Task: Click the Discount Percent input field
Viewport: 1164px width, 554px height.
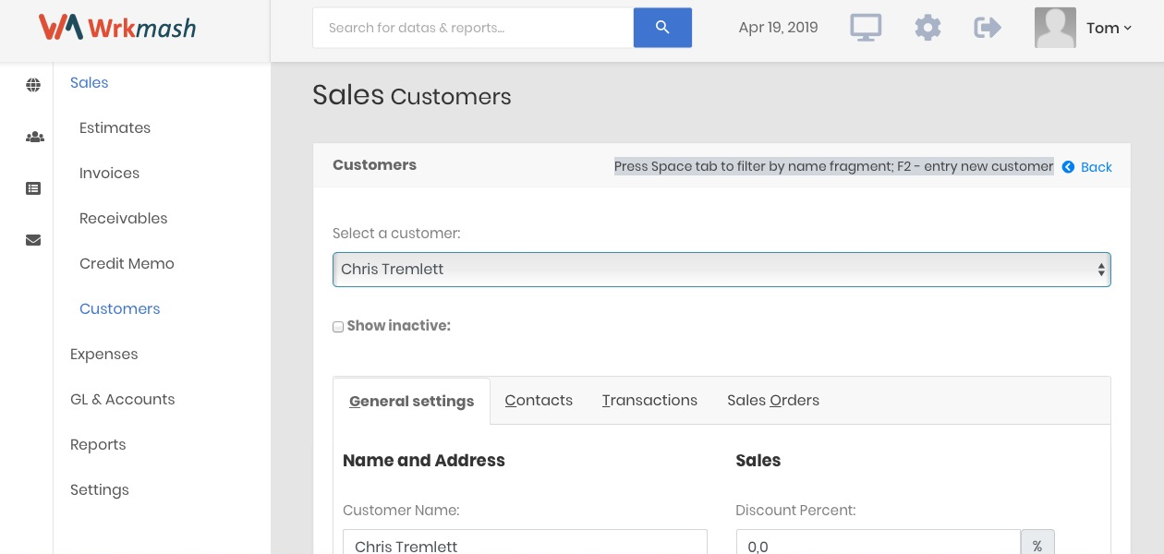Action: click(x=878, y=546)
